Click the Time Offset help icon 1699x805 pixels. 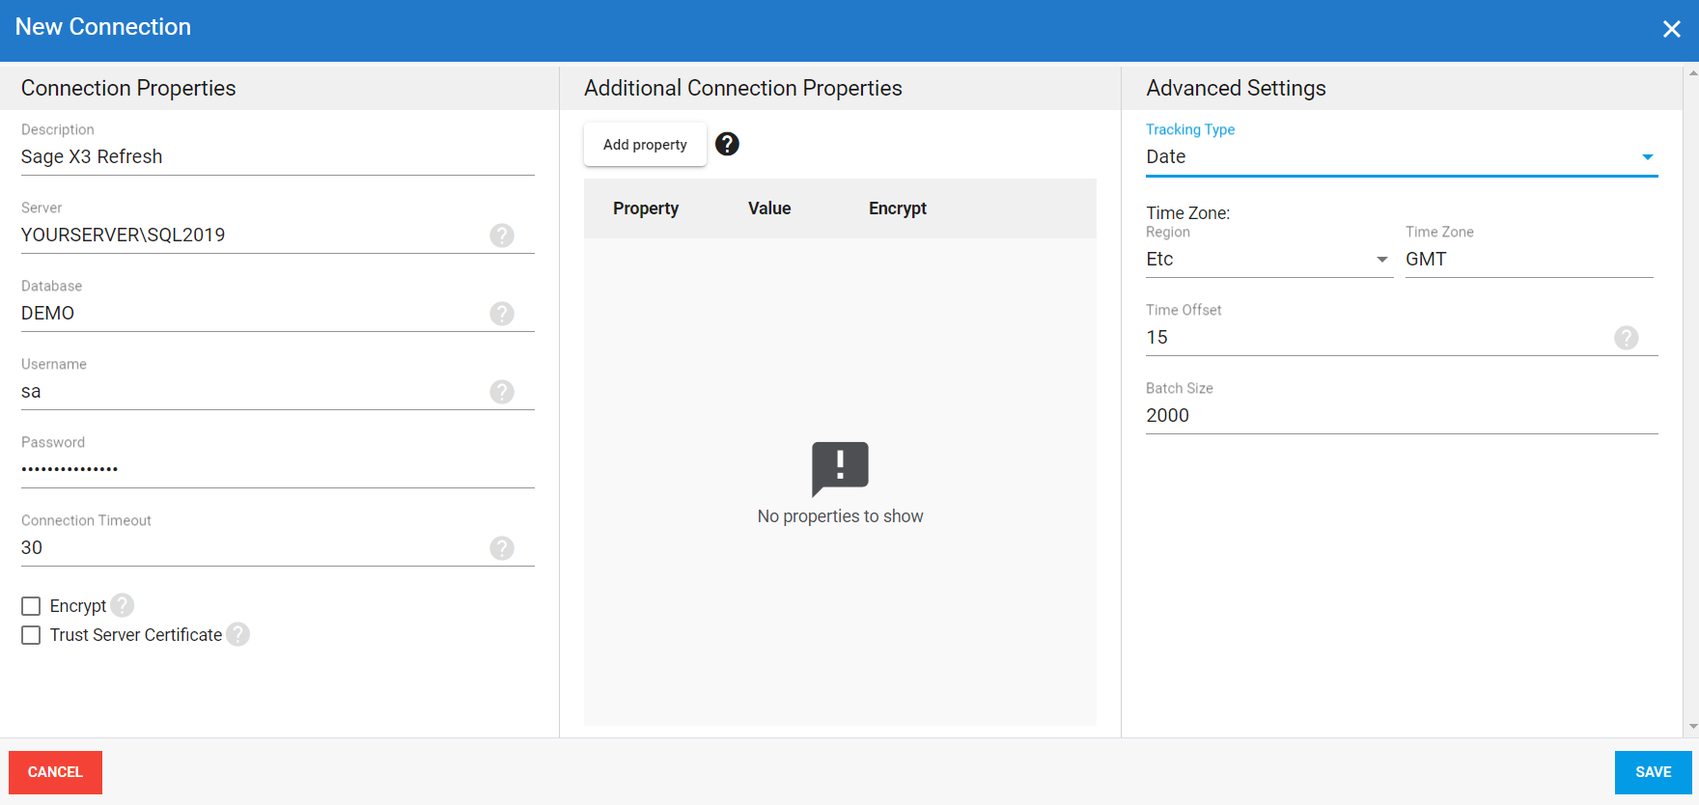click(x=1626, y=338)
